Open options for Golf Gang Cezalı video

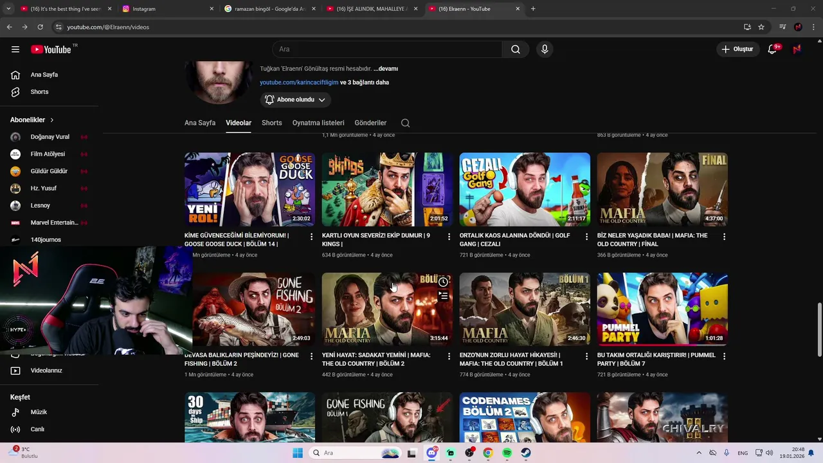586,237
